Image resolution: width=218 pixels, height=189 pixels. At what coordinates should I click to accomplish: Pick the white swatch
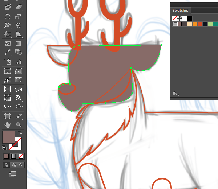coord(185,18)
